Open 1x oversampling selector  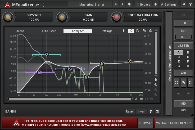tap(183, 15)
